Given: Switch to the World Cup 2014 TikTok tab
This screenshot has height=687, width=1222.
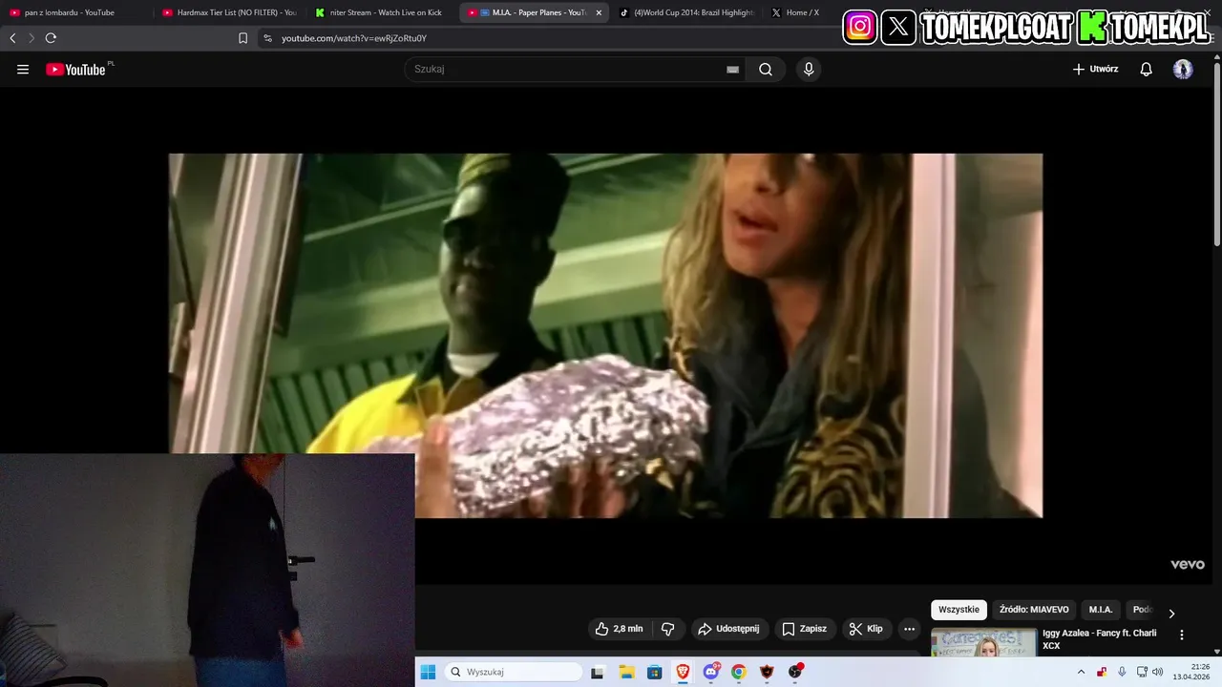Looking at the screenshot, I should pyautogui.click(x=685, y=12).
